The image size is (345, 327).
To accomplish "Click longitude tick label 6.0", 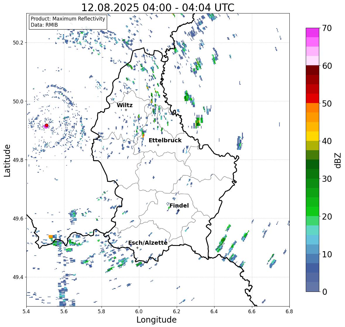I will [x=139, y=311].
